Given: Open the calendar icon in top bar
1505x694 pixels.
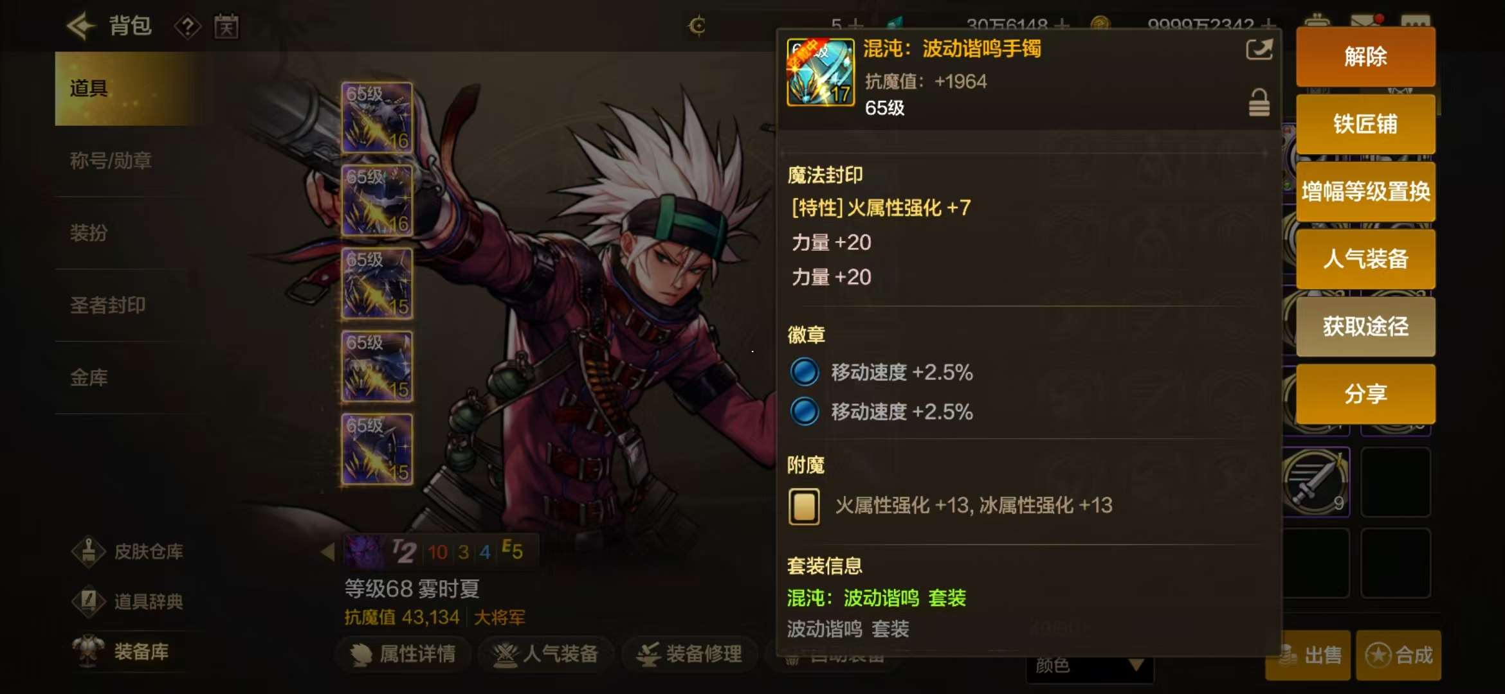Looking at the screenshot, I should coord(226,26).
